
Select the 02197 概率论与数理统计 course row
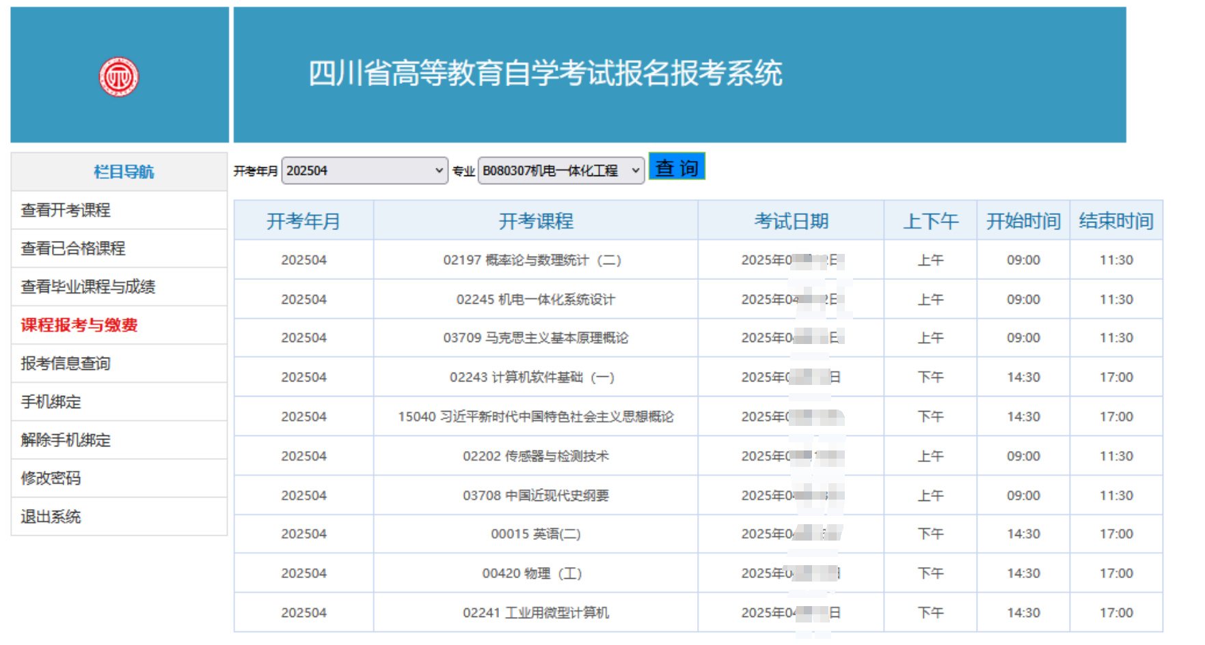(532, 260)
